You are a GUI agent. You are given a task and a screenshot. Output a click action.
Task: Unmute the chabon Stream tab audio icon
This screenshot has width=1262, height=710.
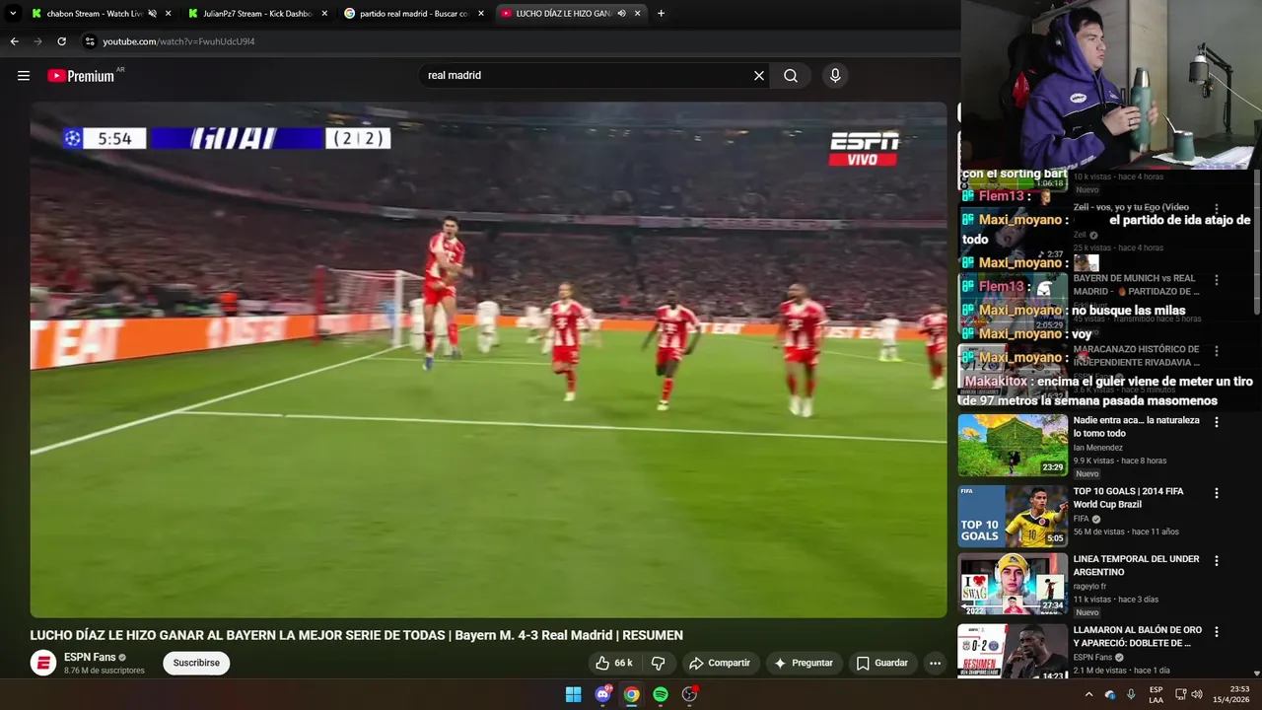(152, 14)
